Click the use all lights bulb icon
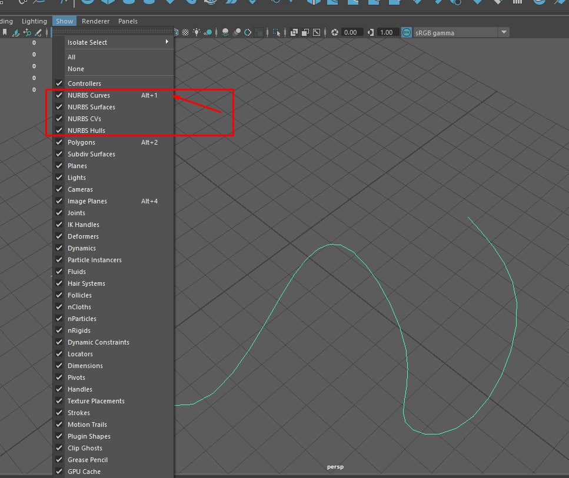569x478 pixels. click(x=197, y=33)
